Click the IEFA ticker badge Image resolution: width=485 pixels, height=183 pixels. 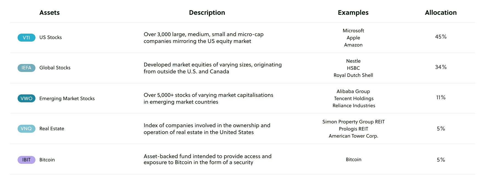26,68
